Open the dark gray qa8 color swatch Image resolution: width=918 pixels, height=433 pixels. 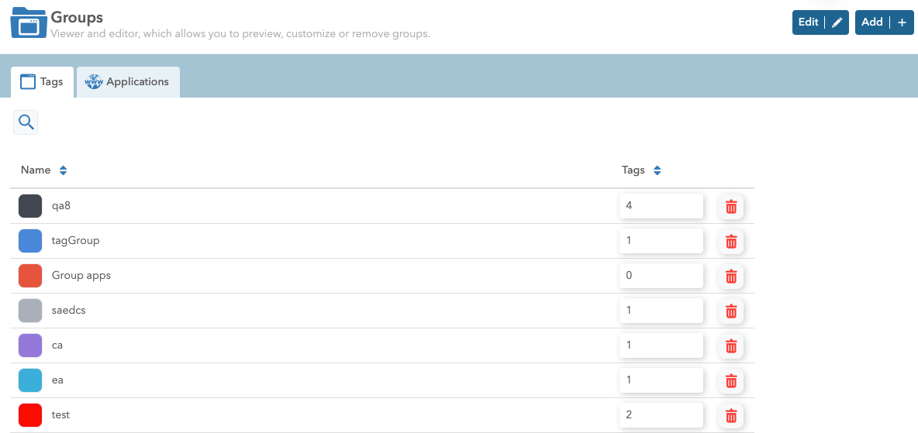(x=30, y=206)
